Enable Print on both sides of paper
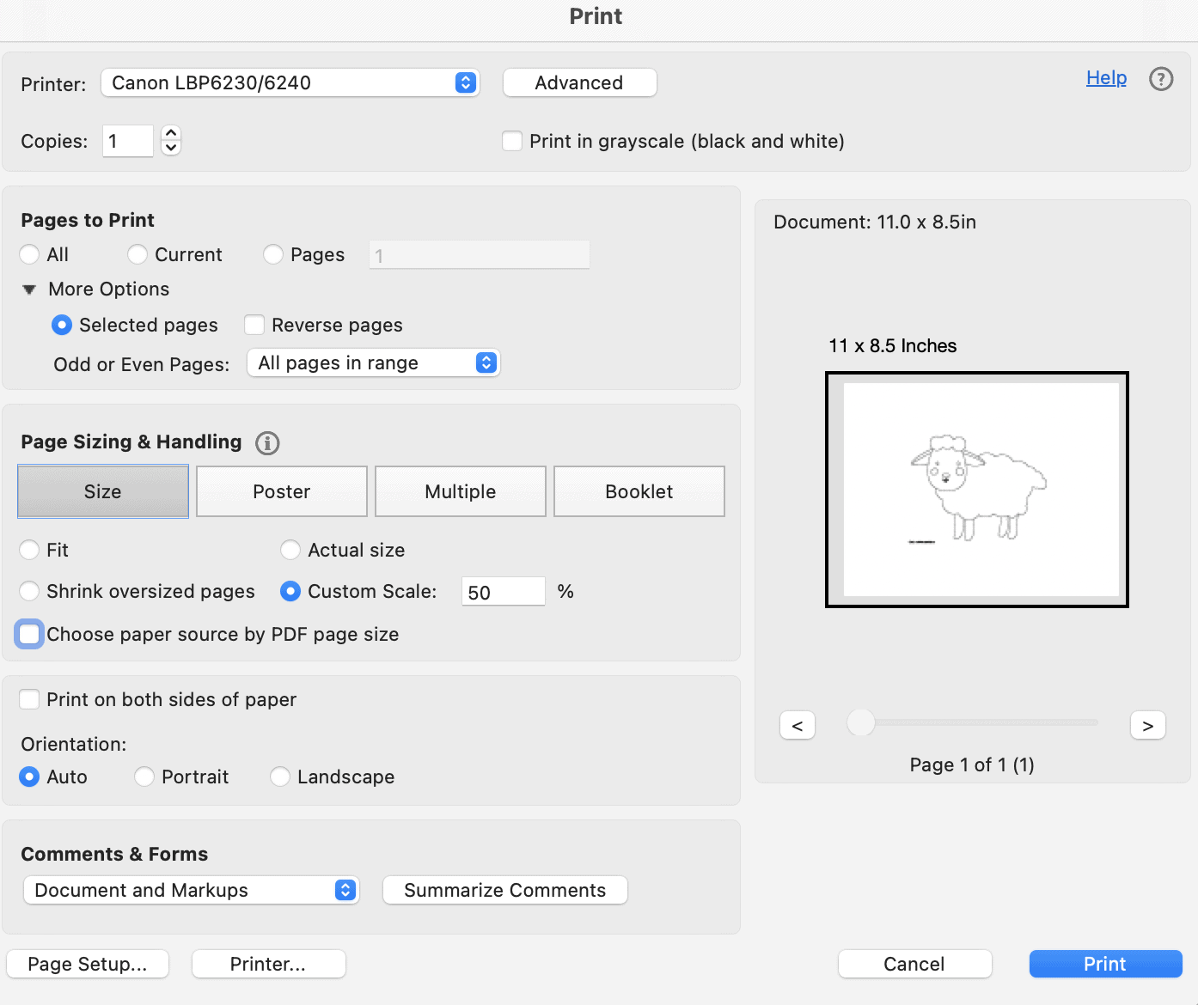1198x1005 pixels. coord(29,699)
